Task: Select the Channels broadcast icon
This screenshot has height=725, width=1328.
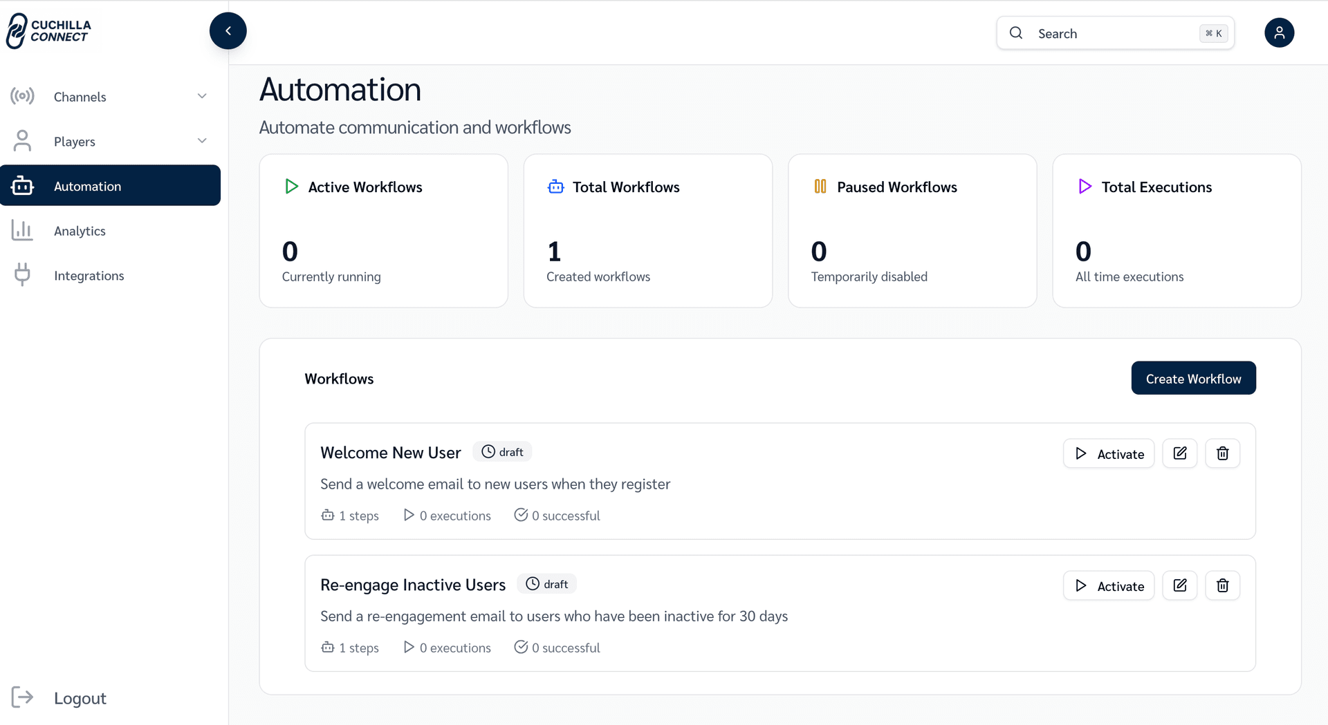Action: point(23,96)
